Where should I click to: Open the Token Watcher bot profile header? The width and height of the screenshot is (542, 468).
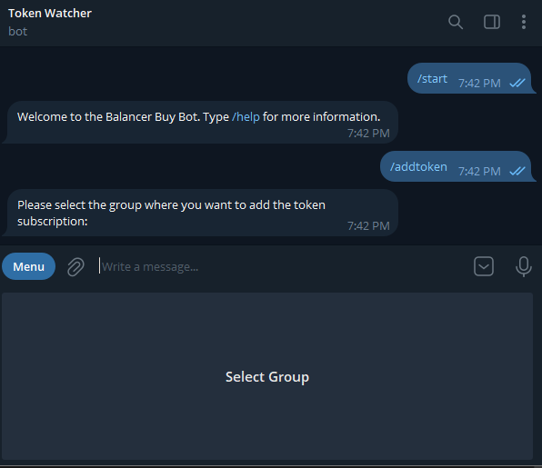tap(50, 22)
